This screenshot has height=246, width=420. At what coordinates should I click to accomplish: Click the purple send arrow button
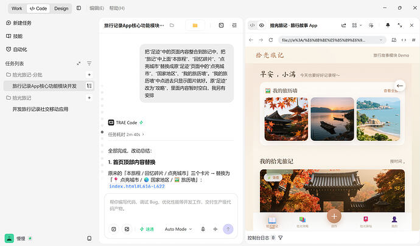click(228, 229)
